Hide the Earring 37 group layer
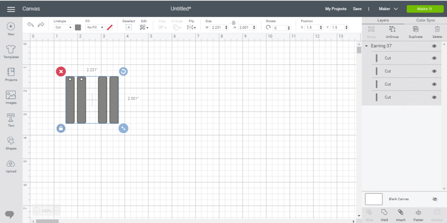 click(434, 46)
